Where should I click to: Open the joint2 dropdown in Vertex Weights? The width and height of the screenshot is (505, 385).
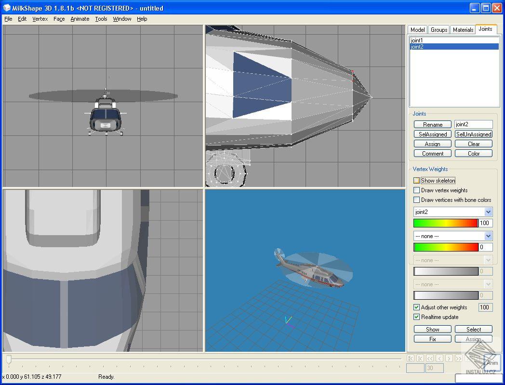coord(489,212)
